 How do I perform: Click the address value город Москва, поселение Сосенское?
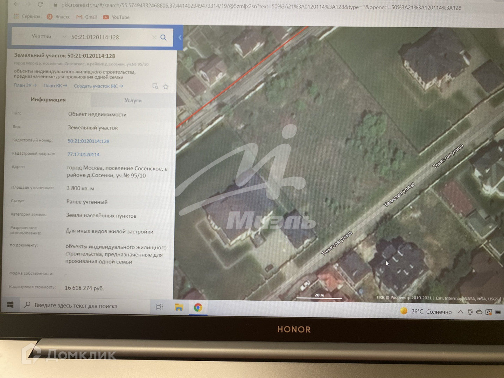coord(117,172)
